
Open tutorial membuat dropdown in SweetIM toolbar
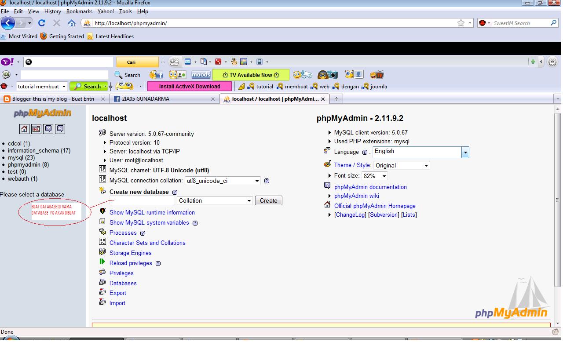[64, 87]
